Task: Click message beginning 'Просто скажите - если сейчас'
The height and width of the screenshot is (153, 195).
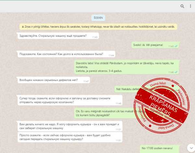Action: [68, 137]
